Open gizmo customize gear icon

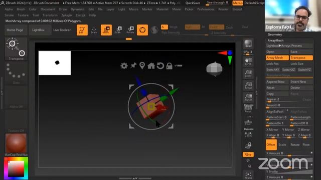pyautogui.click(x=124, y=65)
